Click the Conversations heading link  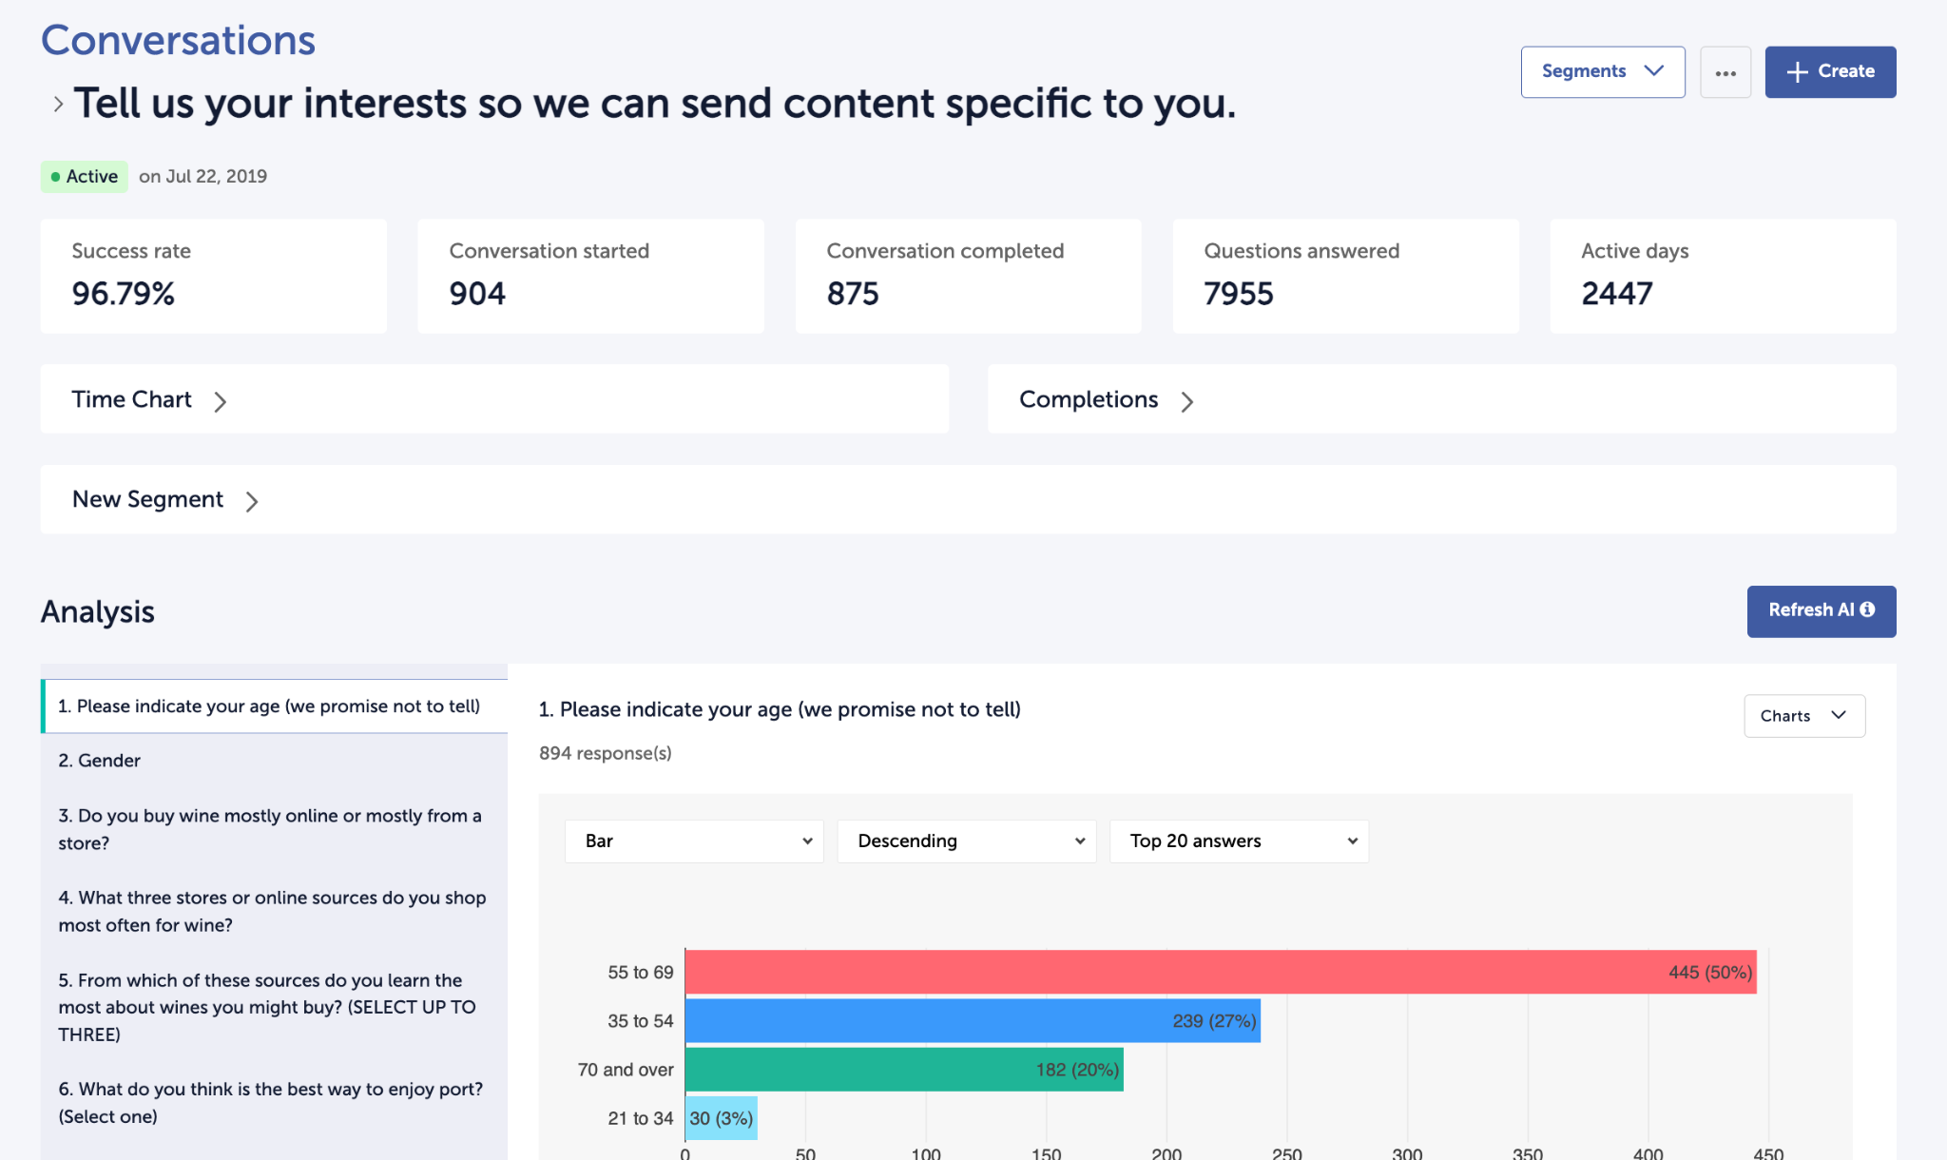(x=178, y=41)
